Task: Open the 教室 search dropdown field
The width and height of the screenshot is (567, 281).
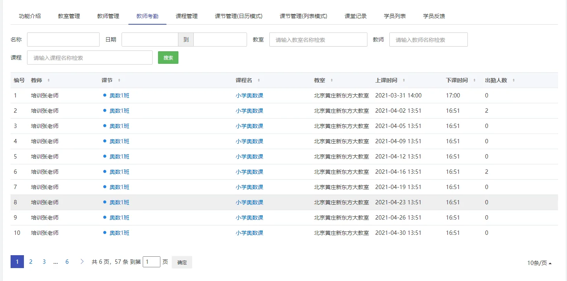Action: tap(318, 40)
